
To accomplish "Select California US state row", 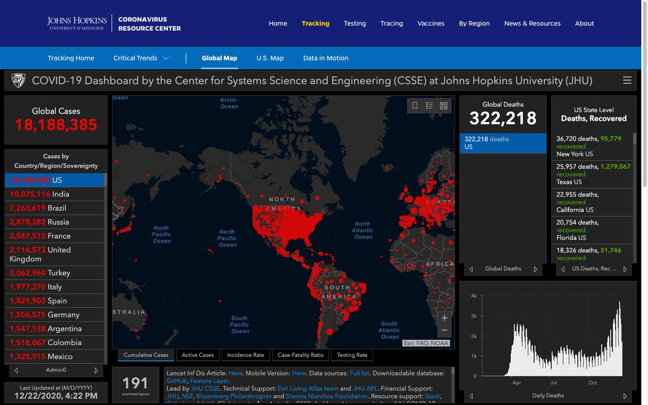I will (x=593, y=202).
